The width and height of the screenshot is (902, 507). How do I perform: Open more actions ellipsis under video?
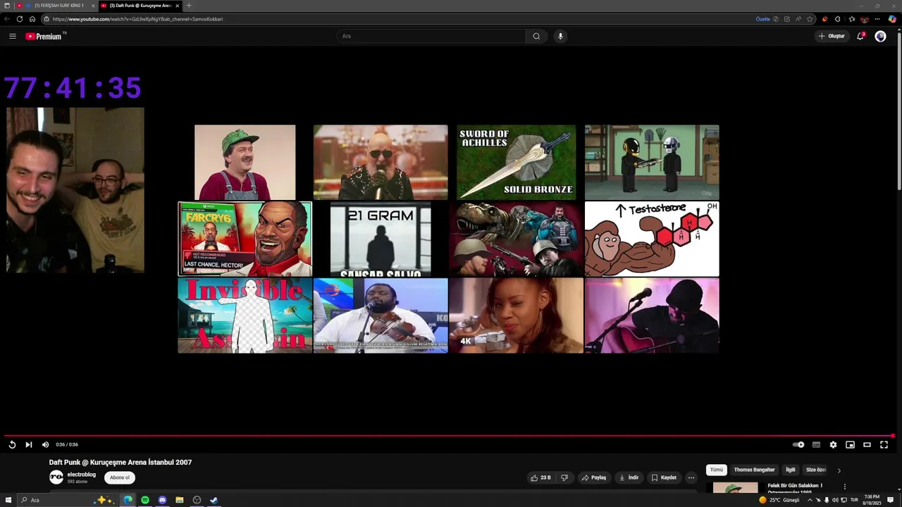691,477
